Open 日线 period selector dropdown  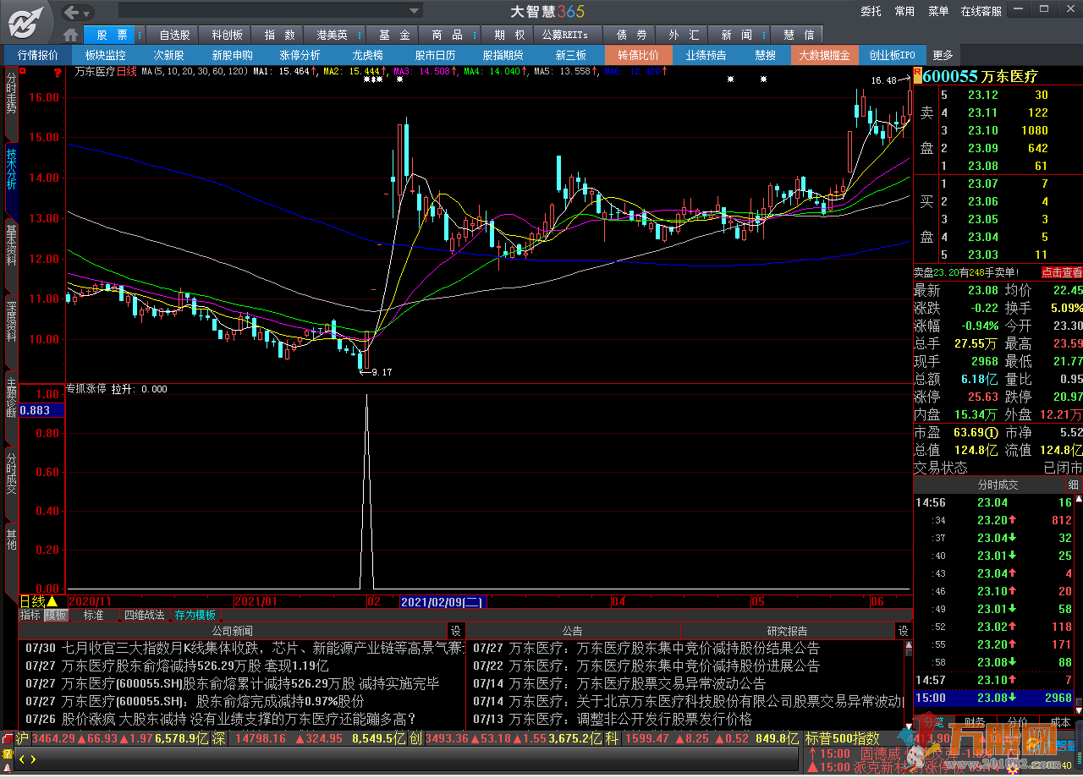pos(39,601)
